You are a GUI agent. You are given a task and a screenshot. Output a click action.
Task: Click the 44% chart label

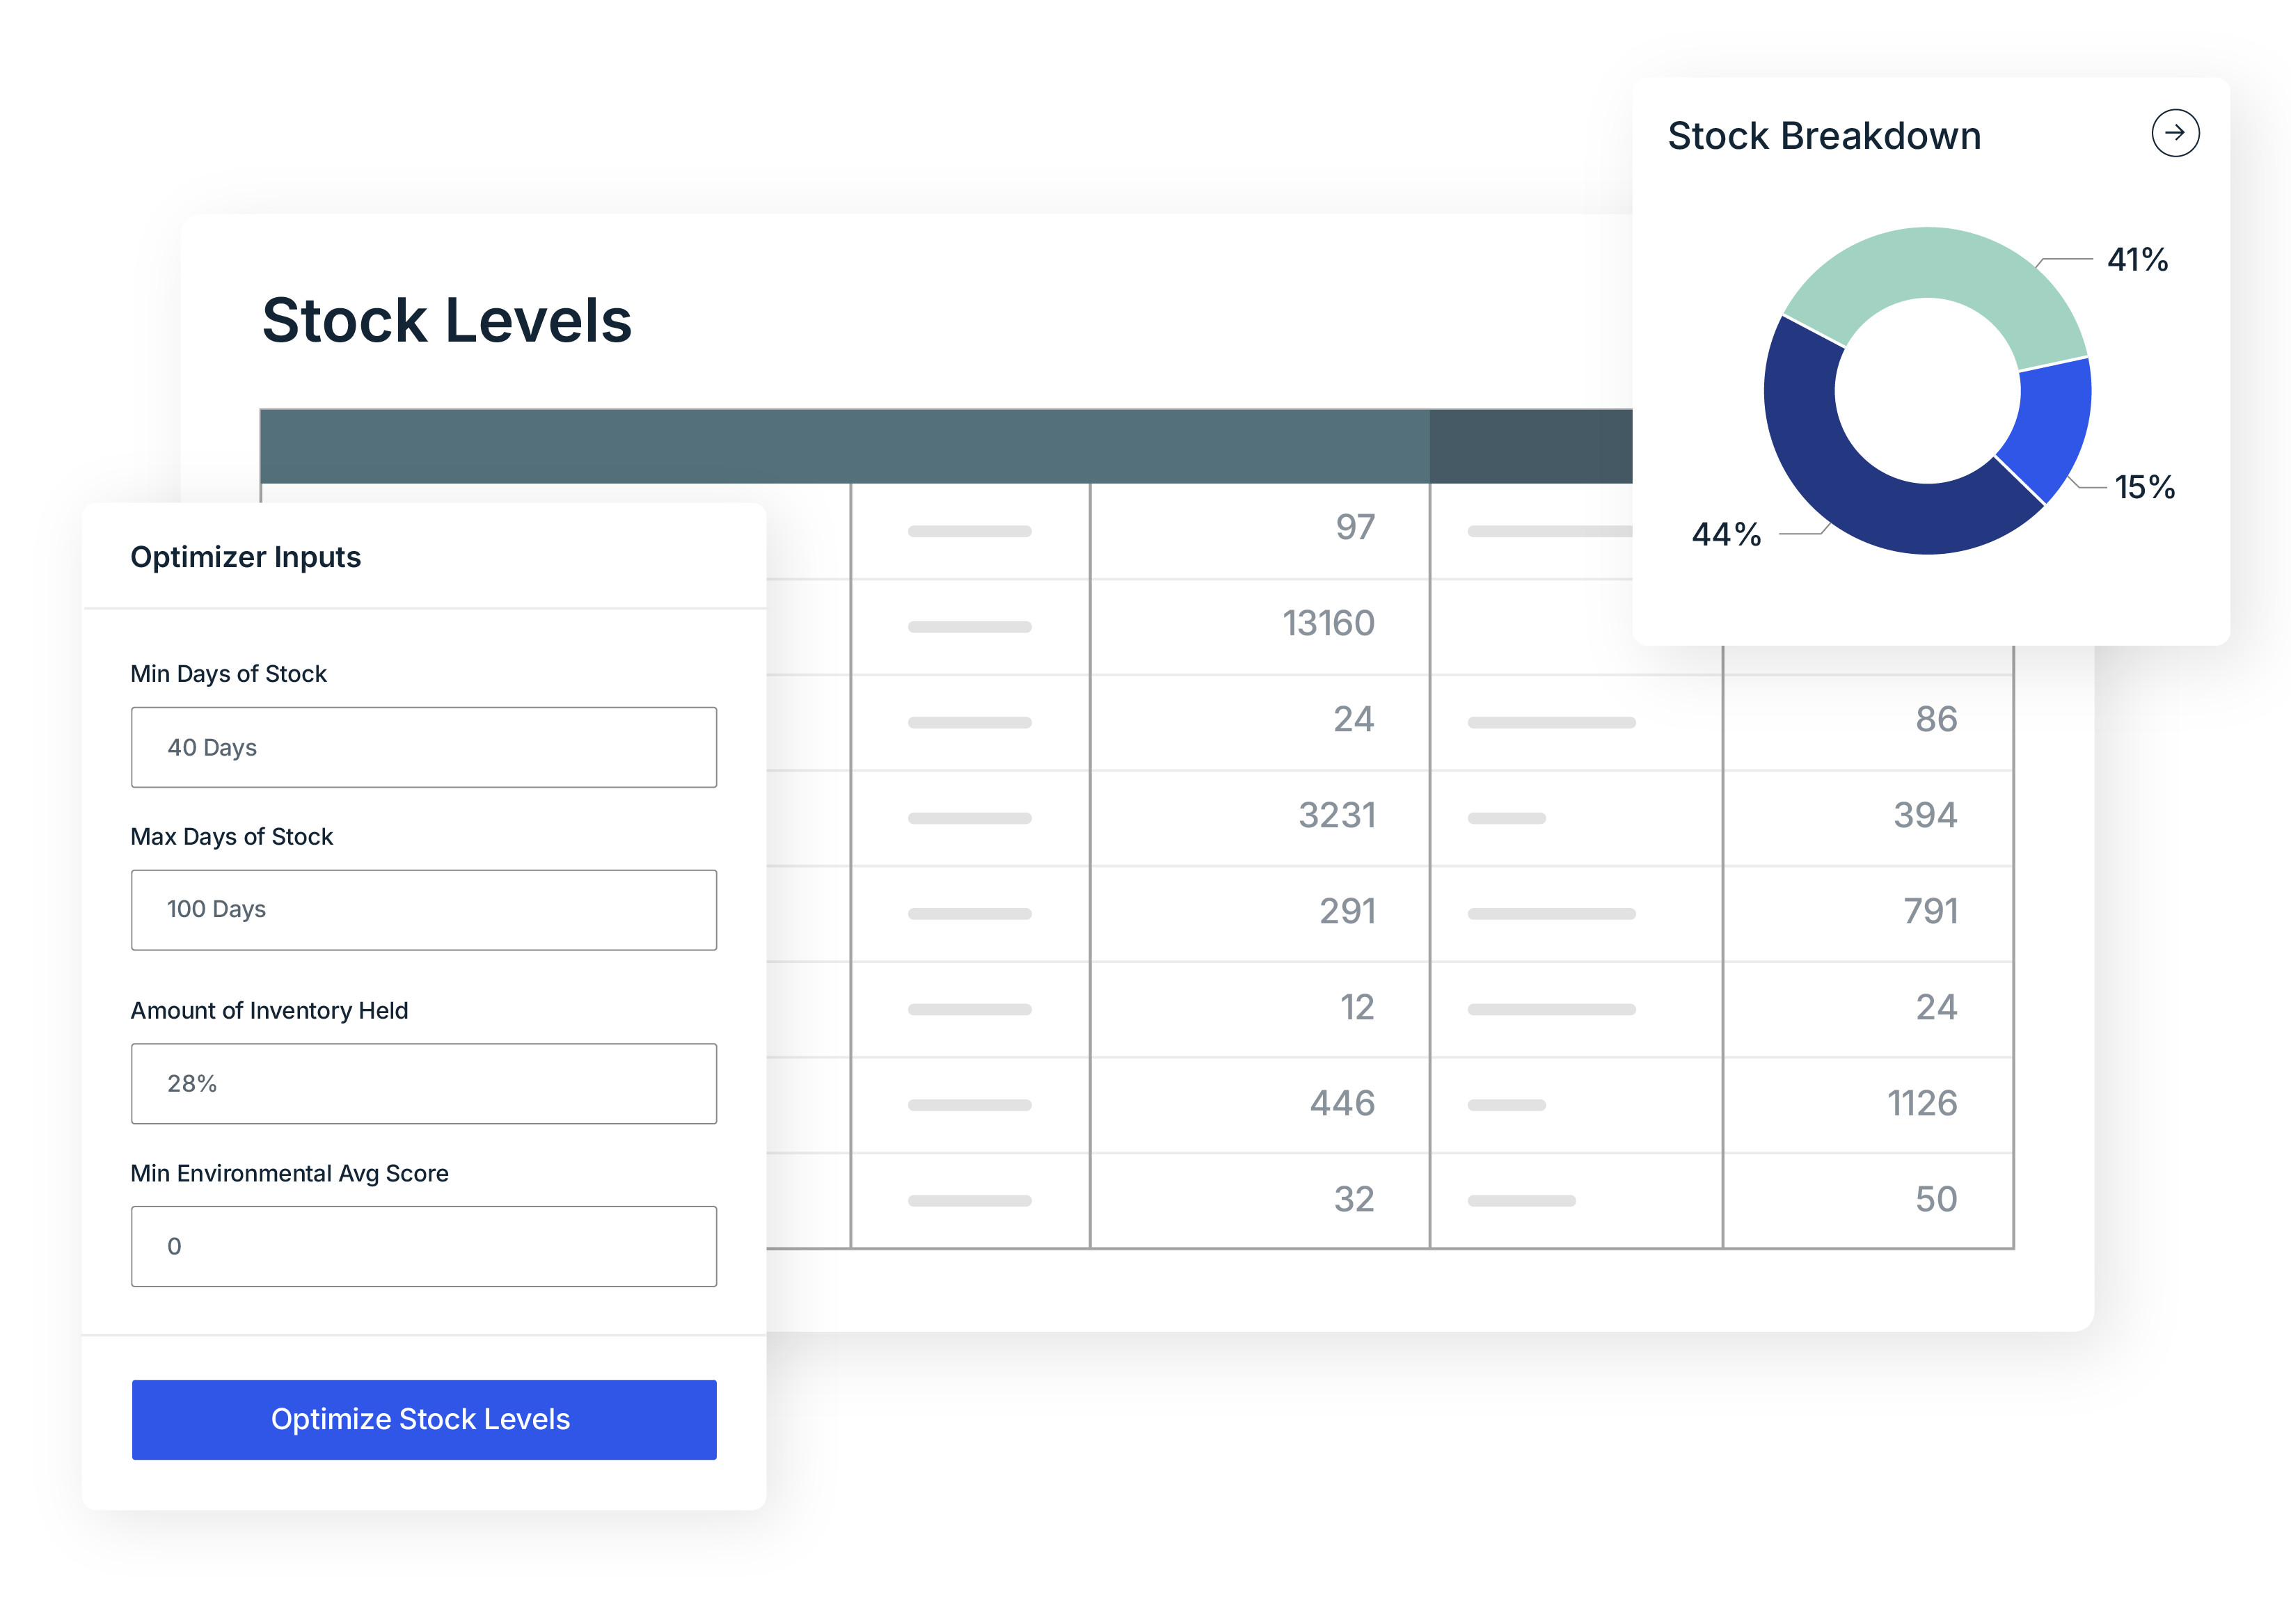(1726, 534)
